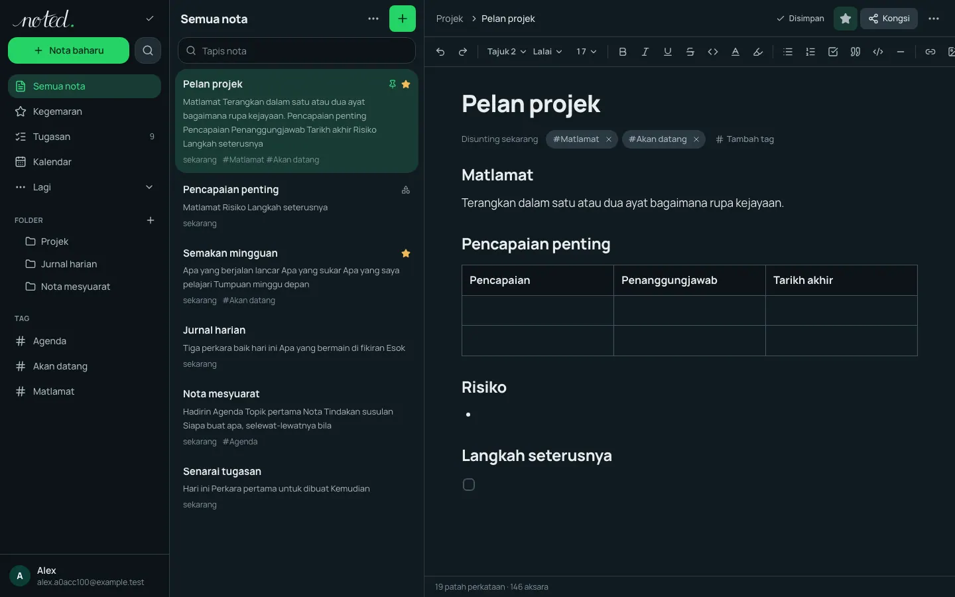Underline the selected text
The image size is (955, 597).
pos(668,52)
